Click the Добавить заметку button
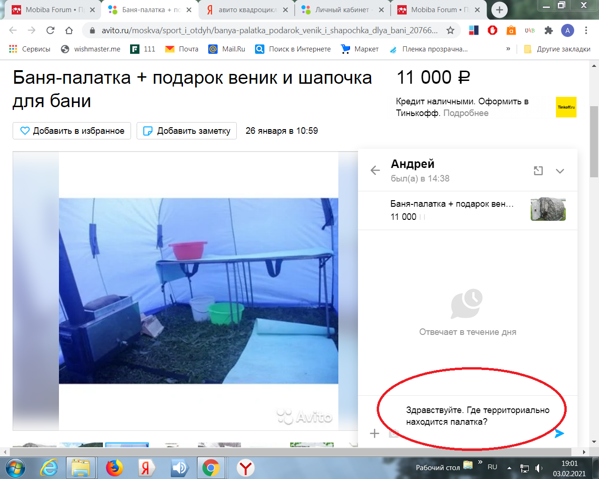The image size is (599, 479). [x=186, y=131]
